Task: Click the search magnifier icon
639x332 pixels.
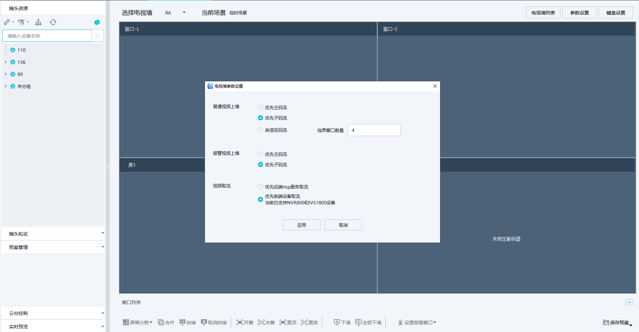Action: click(98, 36)
